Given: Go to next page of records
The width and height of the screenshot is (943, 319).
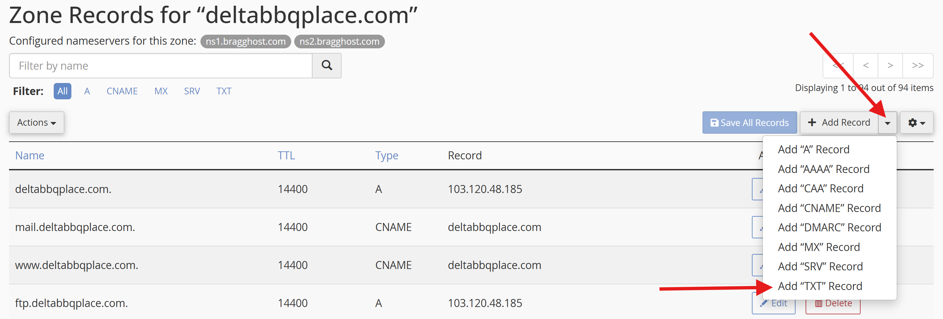Looking at the screenshot, I should pyautogui.click(x=890, y=65).
